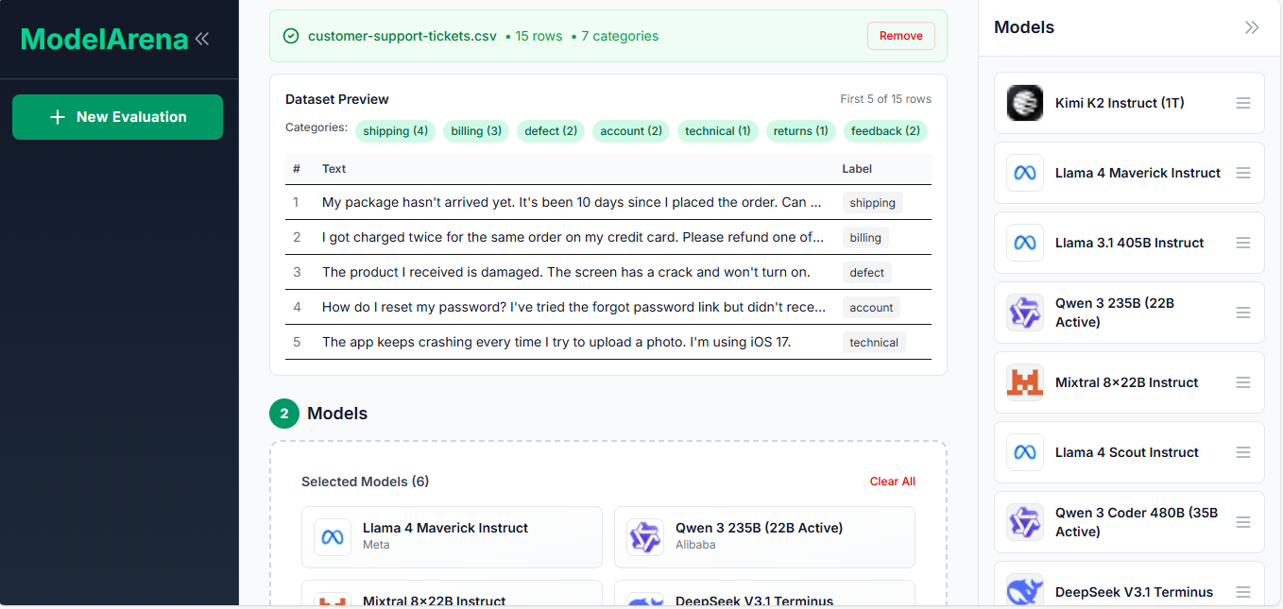The height and width of the screenshot is (609, 1283).
Task: Click the Meta logo for Llama 3.1 405B Instruct
Action: pyautogui.click(x=1025, y=243)
